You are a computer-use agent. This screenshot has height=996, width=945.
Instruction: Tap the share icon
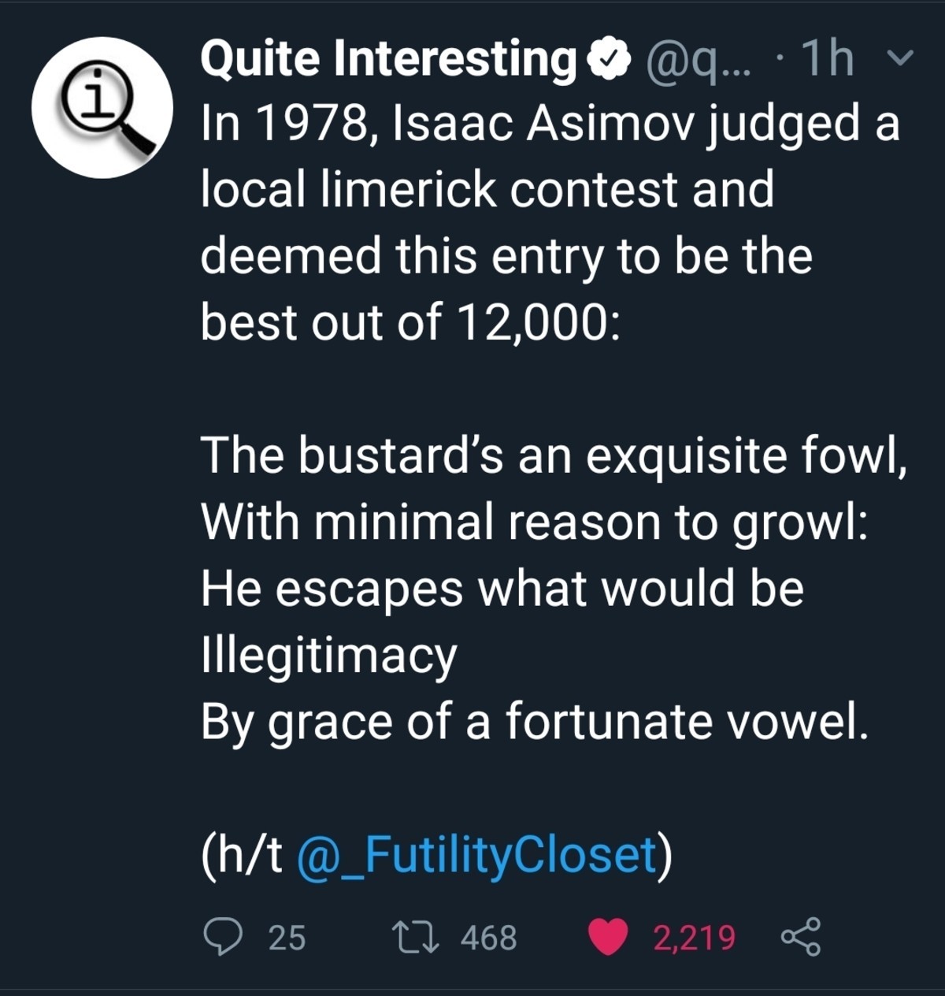(800, 938)
